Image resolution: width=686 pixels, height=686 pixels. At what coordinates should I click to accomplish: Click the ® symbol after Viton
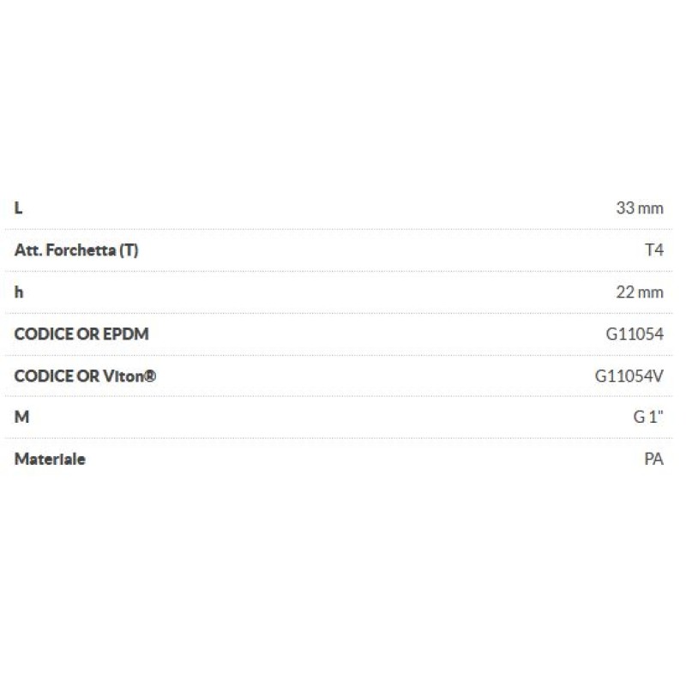click(150, 375)
